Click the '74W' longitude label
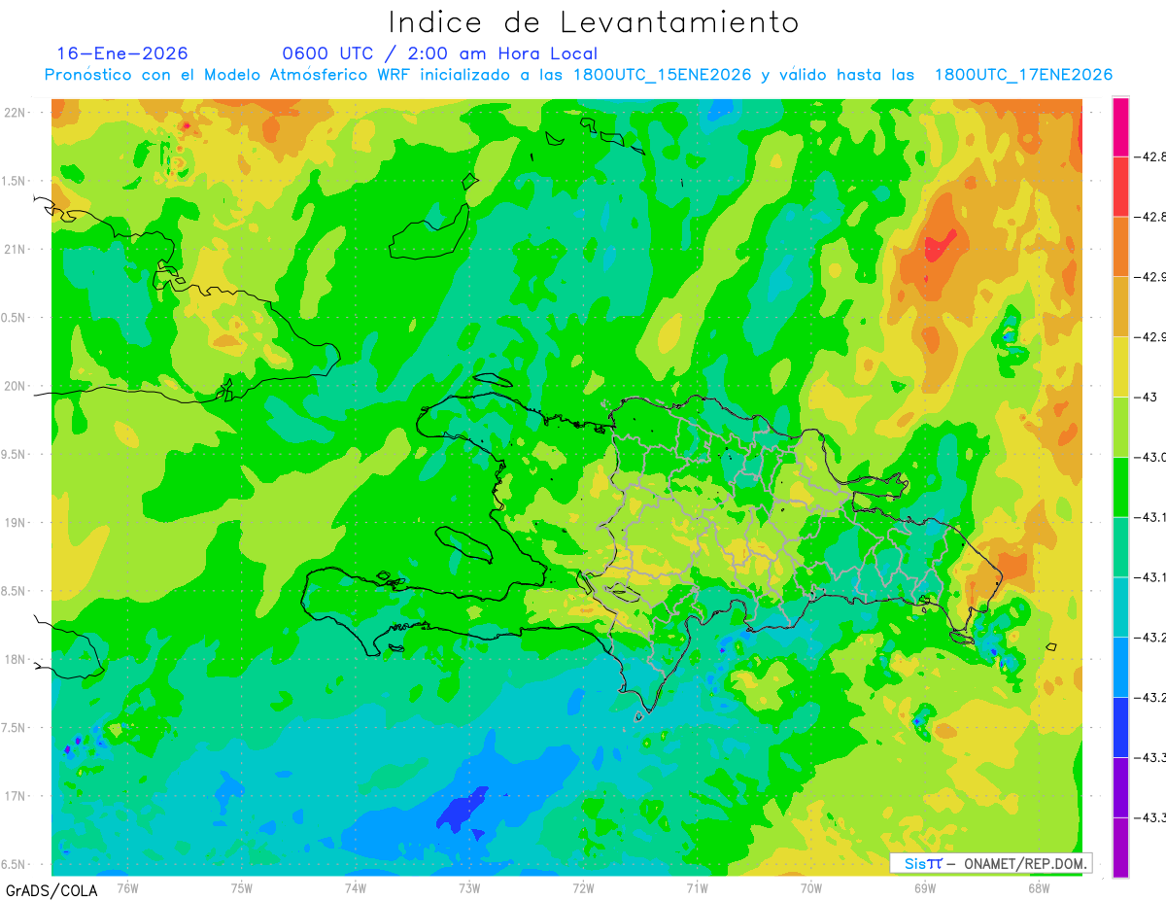Screen dimensions: 1166x901 click(x=356, y=886)
